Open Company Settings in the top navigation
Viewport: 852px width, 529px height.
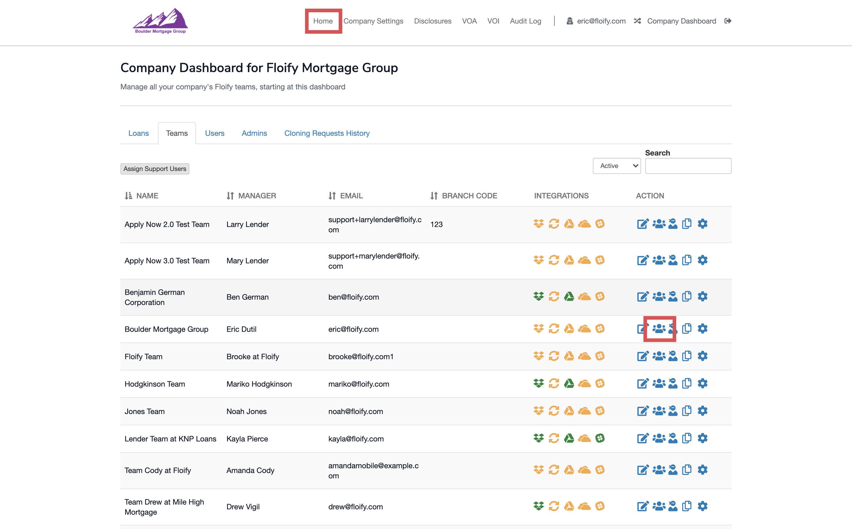[373, 21]
